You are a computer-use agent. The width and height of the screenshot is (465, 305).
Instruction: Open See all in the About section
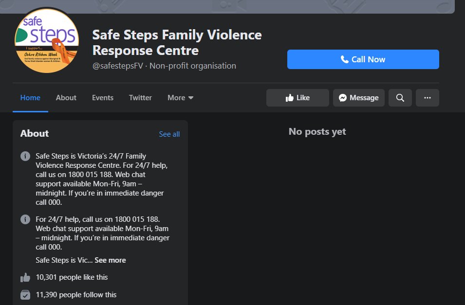(x=169, y=134)
